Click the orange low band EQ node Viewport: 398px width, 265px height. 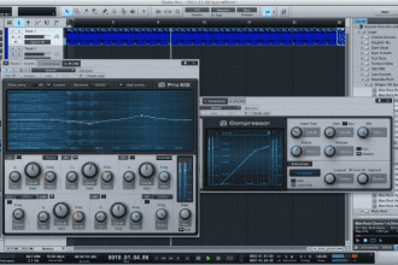coord(89,123)
